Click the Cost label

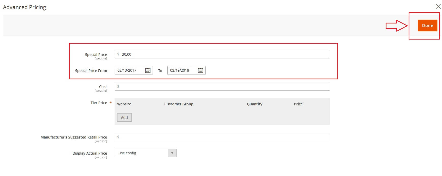(103, 87)
